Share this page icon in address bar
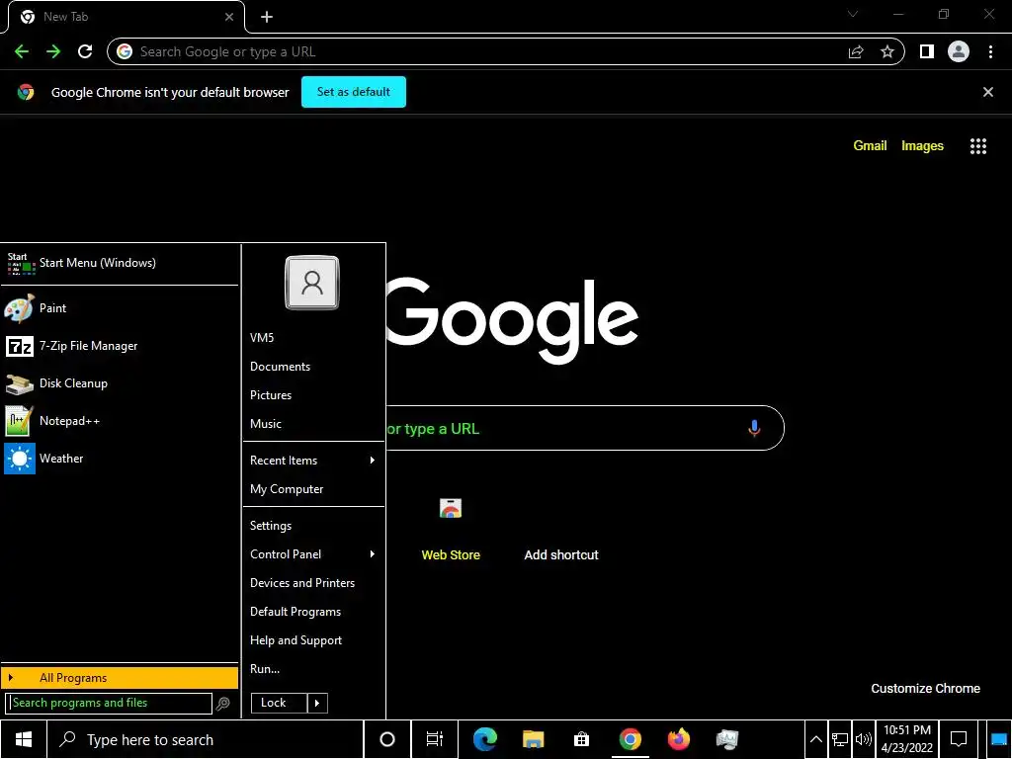 click(856, 51)
